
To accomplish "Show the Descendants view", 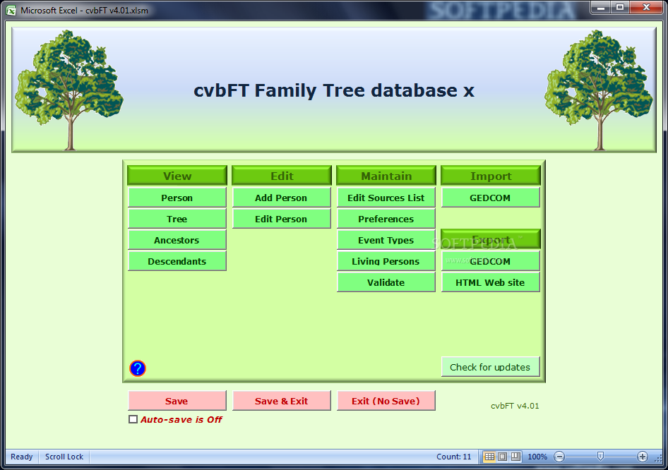I will coord(177,261).
